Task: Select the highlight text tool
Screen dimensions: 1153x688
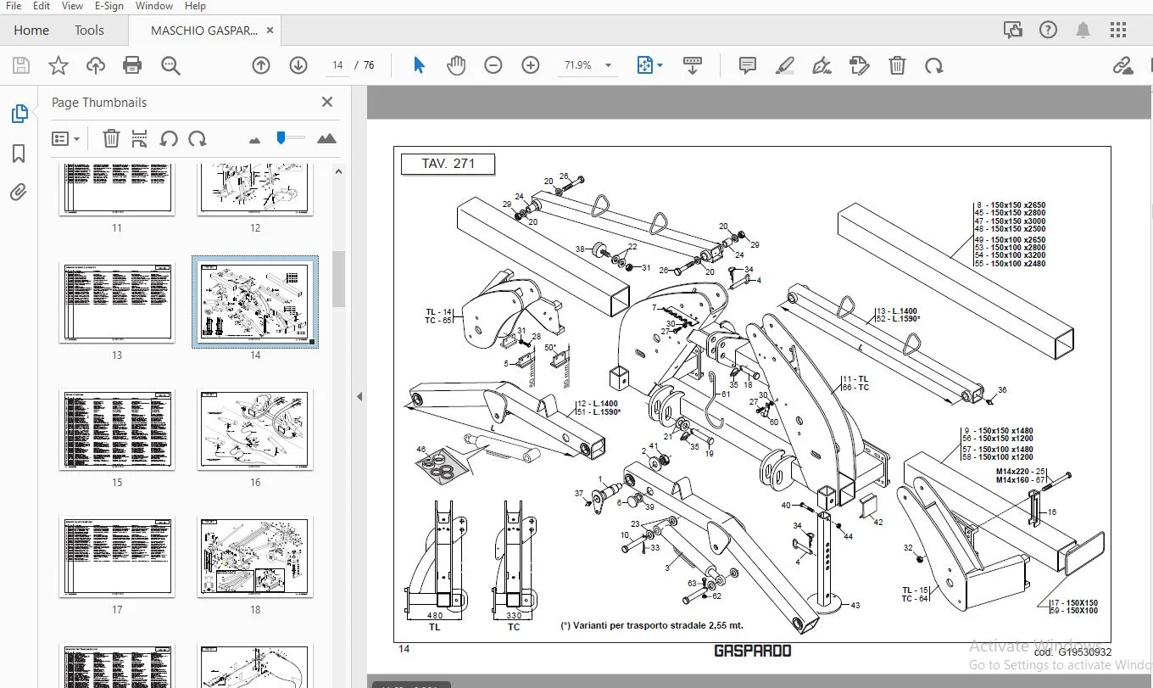Action: [x=785, y=65]
